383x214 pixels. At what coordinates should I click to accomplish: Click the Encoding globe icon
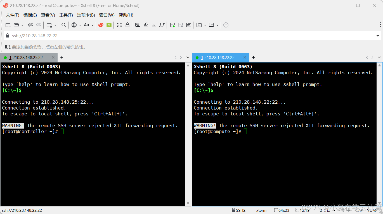point(74,25)
